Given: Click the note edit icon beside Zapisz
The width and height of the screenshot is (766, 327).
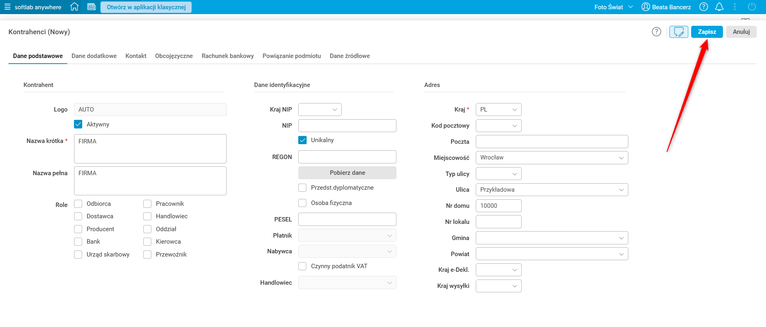Looking at the screenshot, I should [x=679, y=32].
